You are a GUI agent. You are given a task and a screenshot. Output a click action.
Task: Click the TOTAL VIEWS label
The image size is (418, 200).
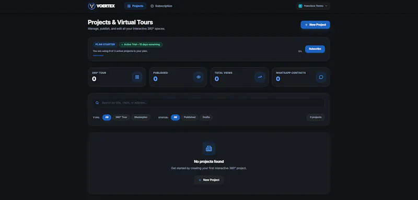[224, 73]
